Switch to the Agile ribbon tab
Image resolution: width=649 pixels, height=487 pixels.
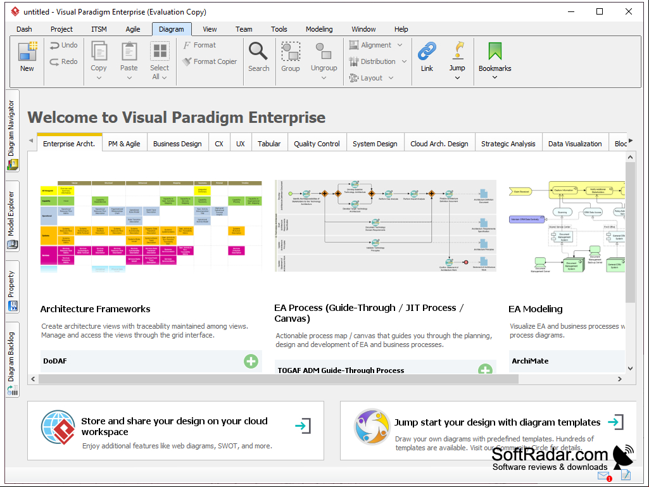pos(133,29)
